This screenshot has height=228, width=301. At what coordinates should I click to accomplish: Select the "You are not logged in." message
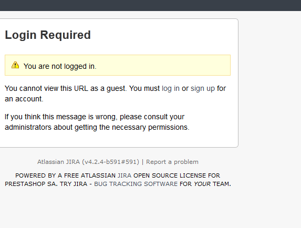[60, 66]
